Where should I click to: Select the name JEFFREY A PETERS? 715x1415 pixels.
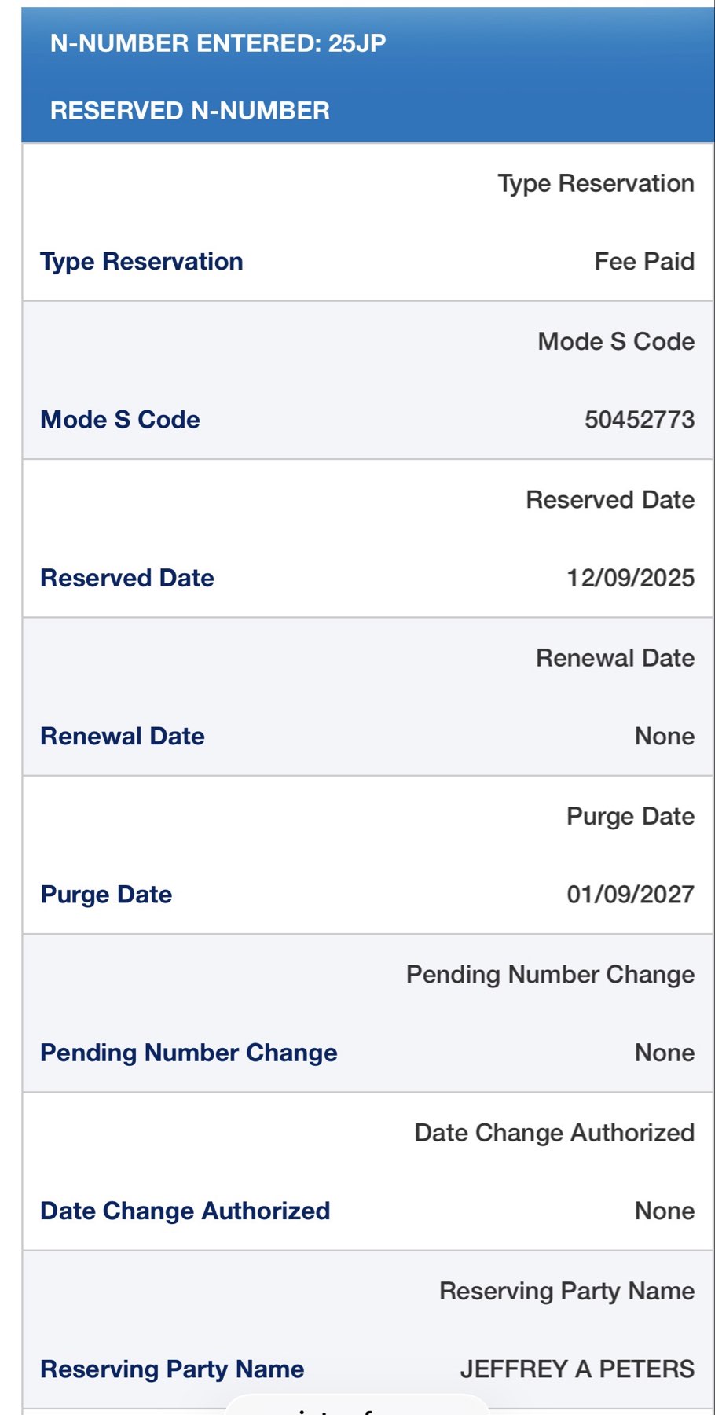[x=577, y=1369]
